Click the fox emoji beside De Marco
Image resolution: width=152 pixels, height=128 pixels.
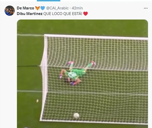click(37, 8)
